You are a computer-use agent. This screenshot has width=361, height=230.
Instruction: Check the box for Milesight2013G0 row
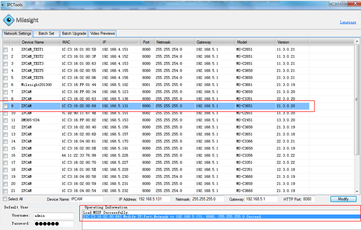tap(6, 85)
